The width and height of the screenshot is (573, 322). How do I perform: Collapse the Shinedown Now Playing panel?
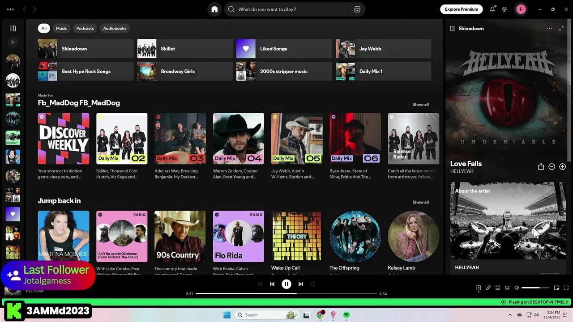tap(453, 28)
